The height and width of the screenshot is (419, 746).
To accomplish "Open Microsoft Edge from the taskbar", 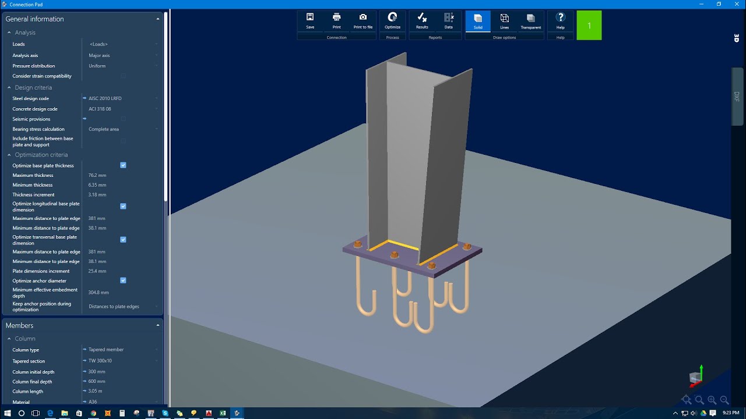I will pos(50,413).
